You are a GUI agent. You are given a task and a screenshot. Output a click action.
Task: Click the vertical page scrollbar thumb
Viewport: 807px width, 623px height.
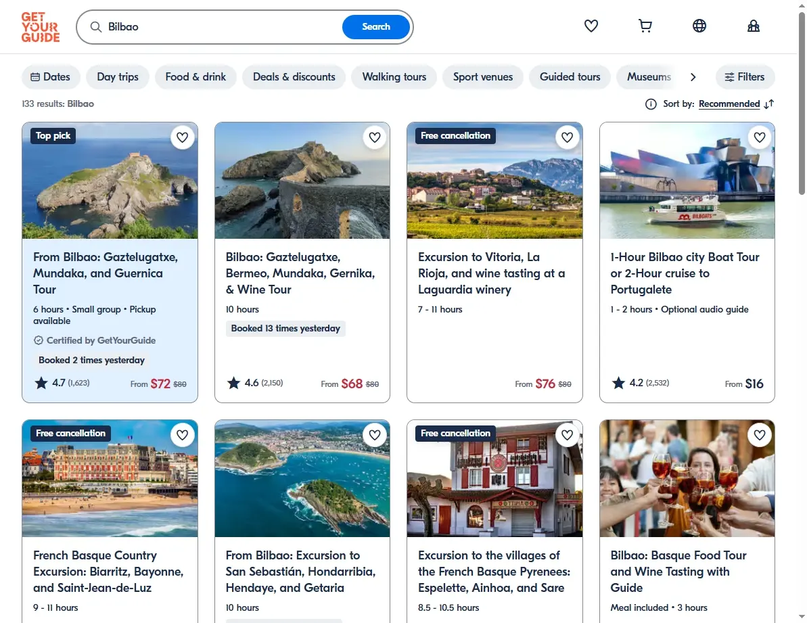coord(802,103)
